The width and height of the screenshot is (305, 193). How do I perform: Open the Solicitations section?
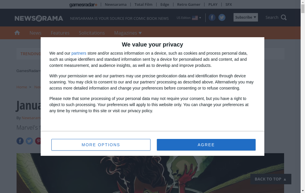tap(92, 33)
